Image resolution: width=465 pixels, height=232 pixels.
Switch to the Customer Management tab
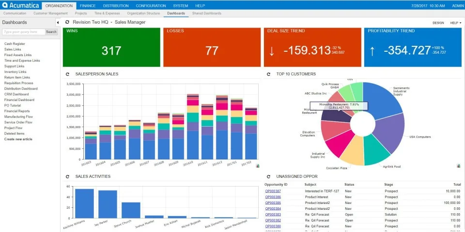click(x=50, y=14)
